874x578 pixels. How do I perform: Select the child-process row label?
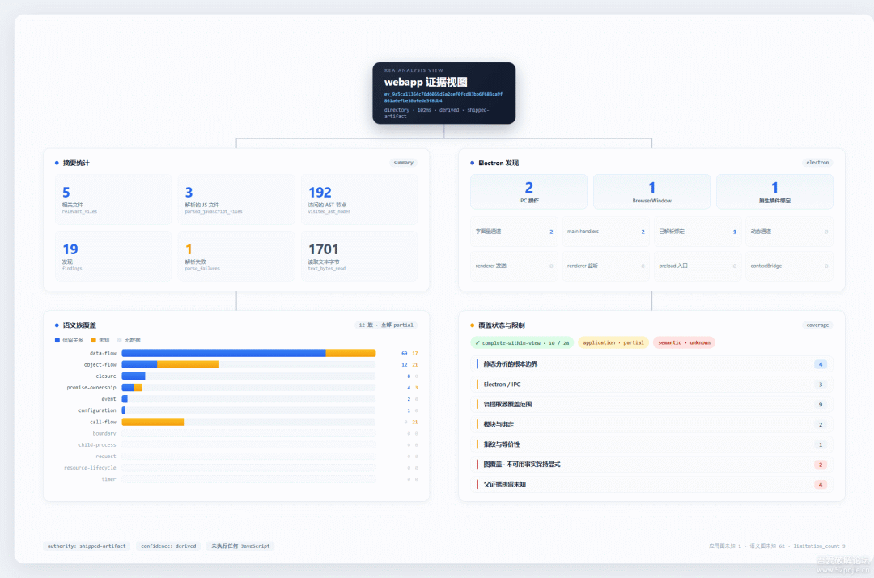coord(97,444)
